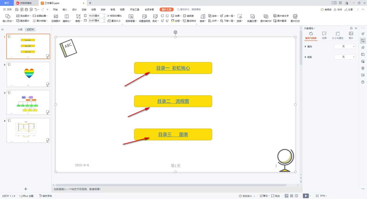Image resolution: width=367 pixels, height=199 pixels.
Task: Click the help icon in right sidebar
Action: (x=363, y=82)
